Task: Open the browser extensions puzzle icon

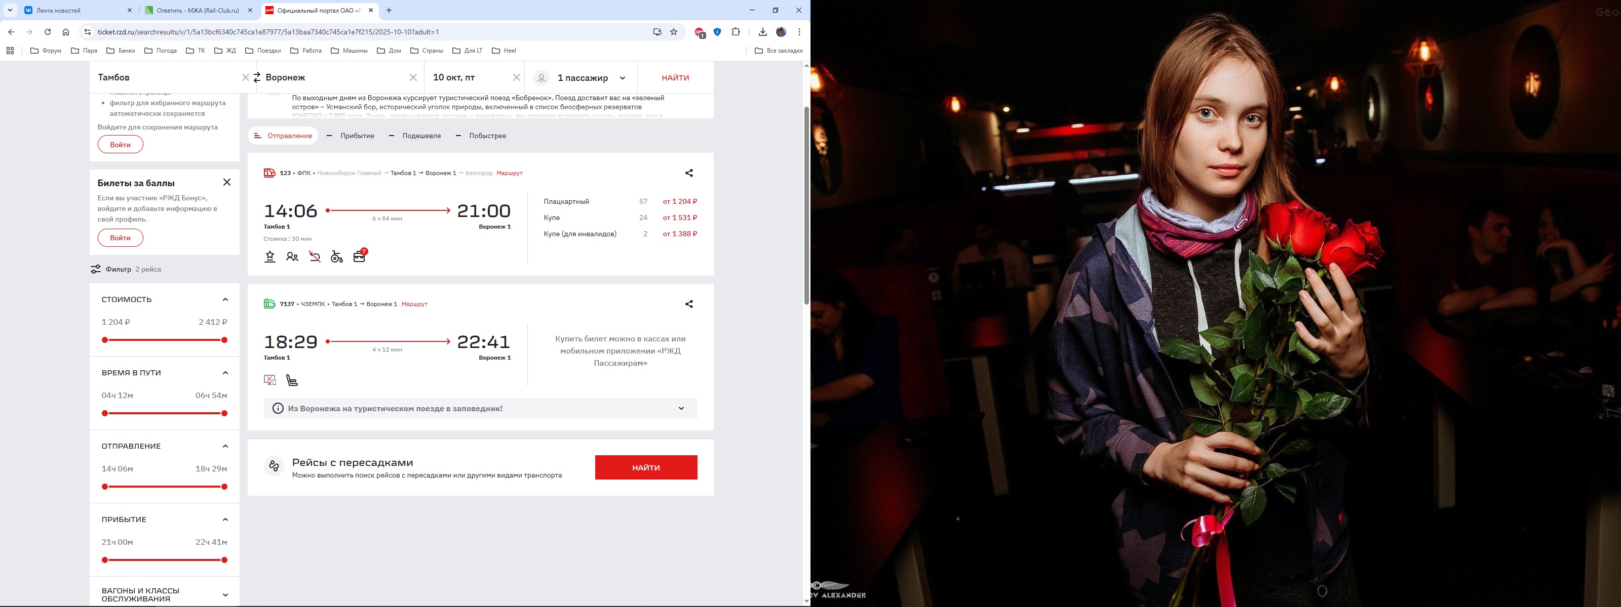Action: pos(736,32)
